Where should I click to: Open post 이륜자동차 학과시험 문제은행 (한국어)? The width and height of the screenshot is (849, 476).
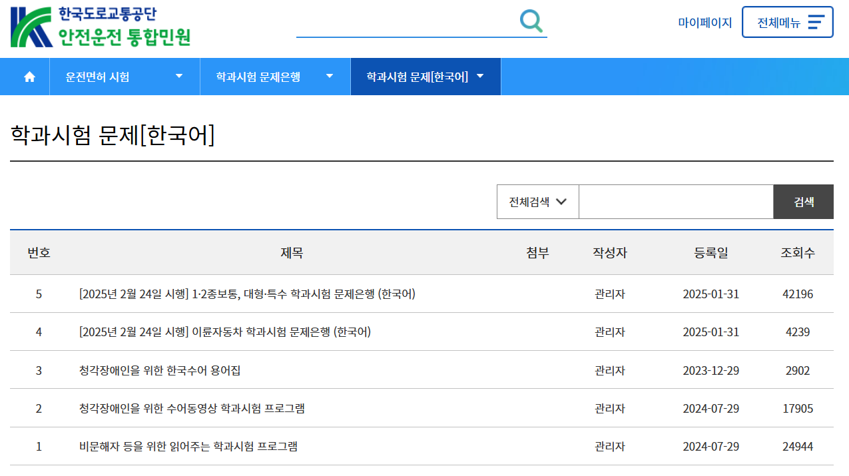point(225,332)
